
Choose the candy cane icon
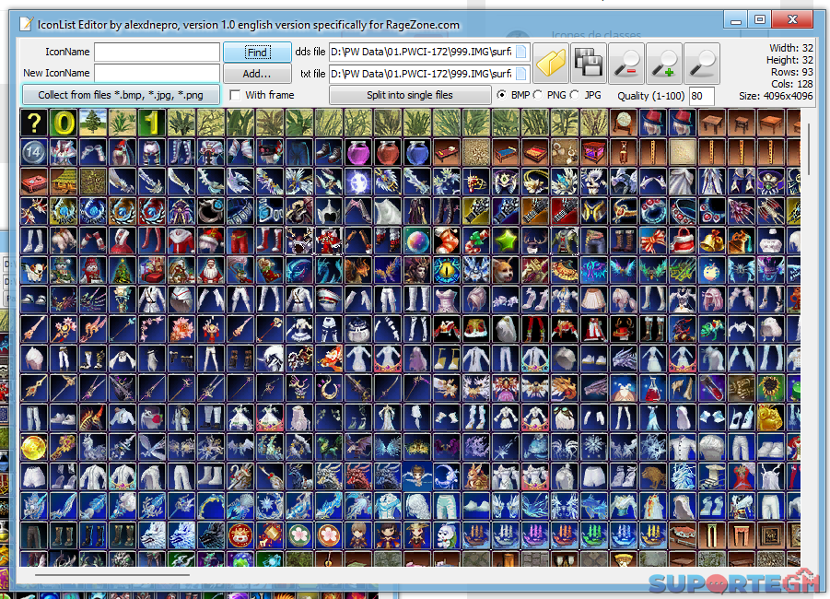tap(476, 241)
